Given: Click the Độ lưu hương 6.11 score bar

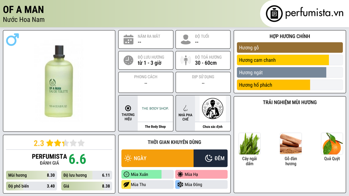Looking at the screenshot, I should click(87, 175).
